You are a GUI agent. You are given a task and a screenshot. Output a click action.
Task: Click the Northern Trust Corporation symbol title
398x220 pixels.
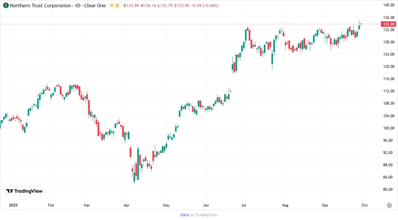40,6
